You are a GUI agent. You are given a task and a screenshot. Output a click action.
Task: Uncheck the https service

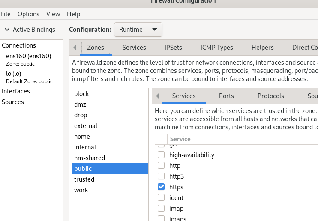[x=161, y=187]
